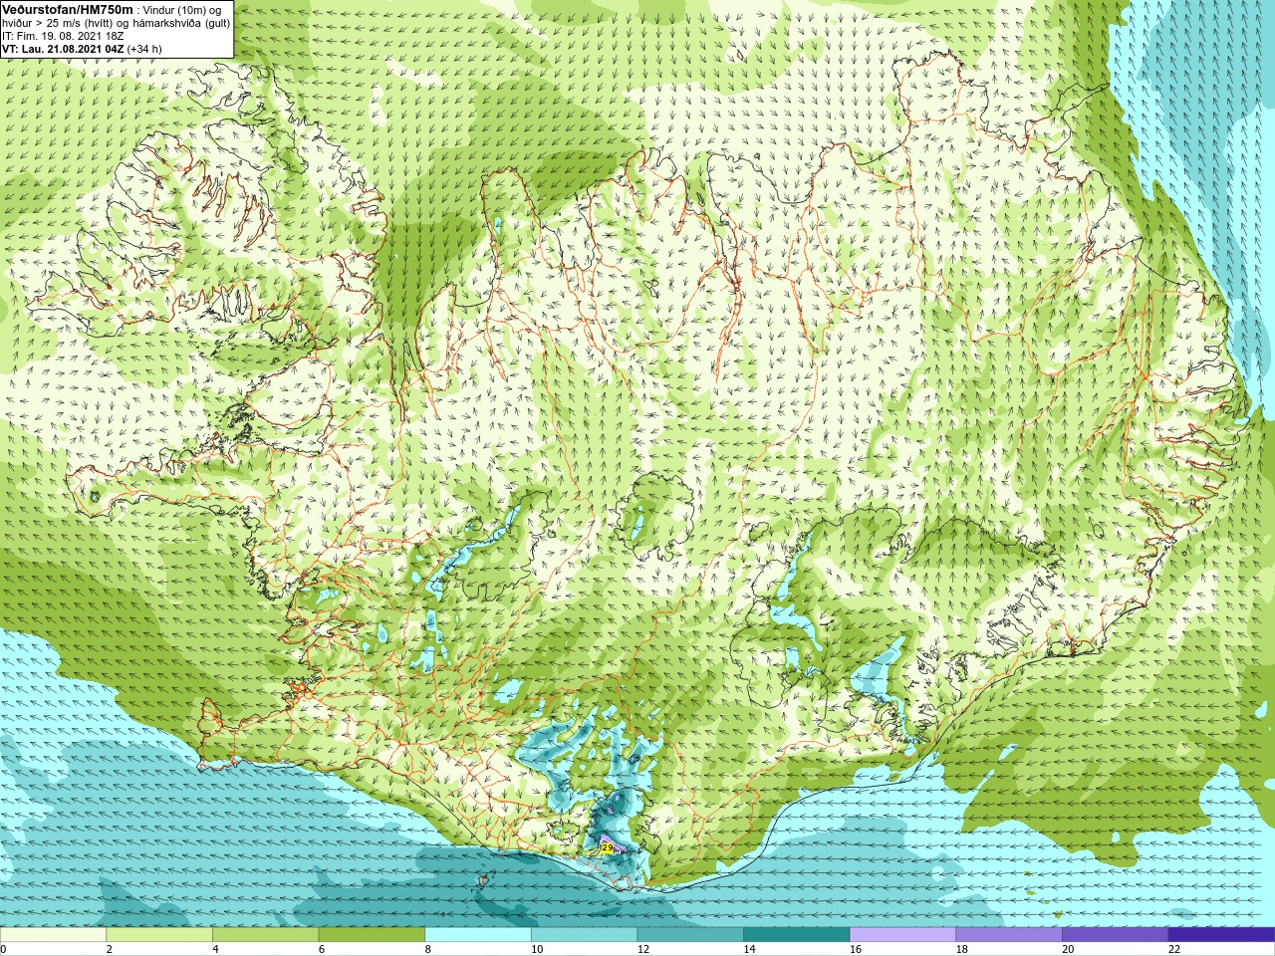Select the 8–10 m/s light cyan swatch
Screen dimensions: 1275x956
pos(478,935)
